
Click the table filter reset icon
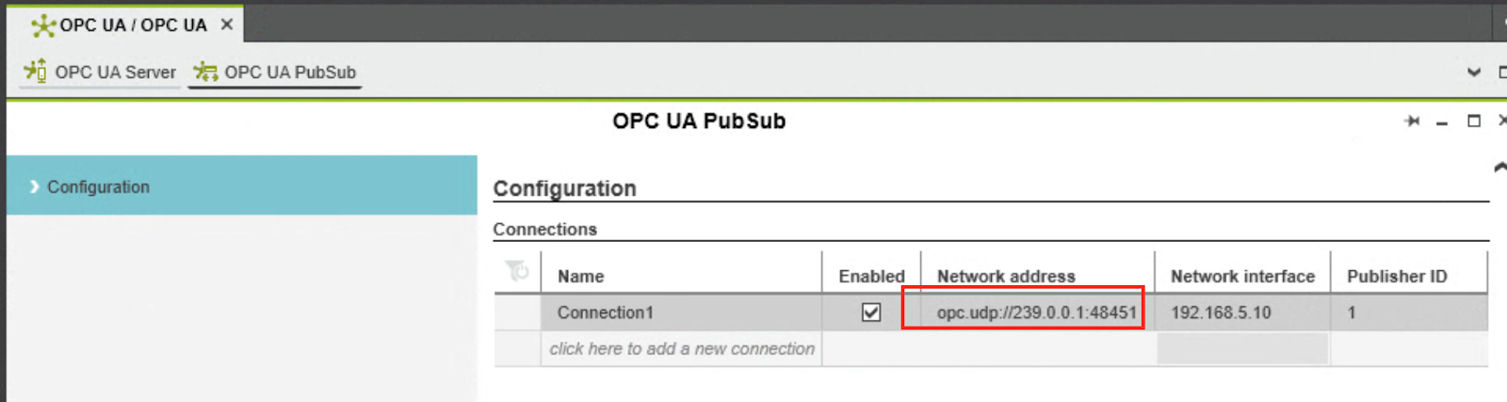point(517,271)
